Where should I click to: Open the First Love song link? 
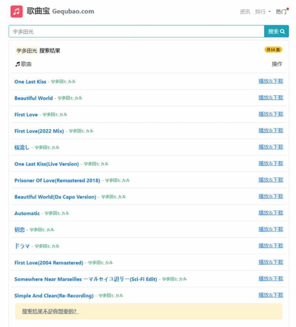pyautogui.click(x=26, y=115)
